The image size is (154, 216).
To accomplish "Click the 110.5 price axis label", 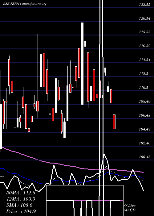I will coord(144,87).
